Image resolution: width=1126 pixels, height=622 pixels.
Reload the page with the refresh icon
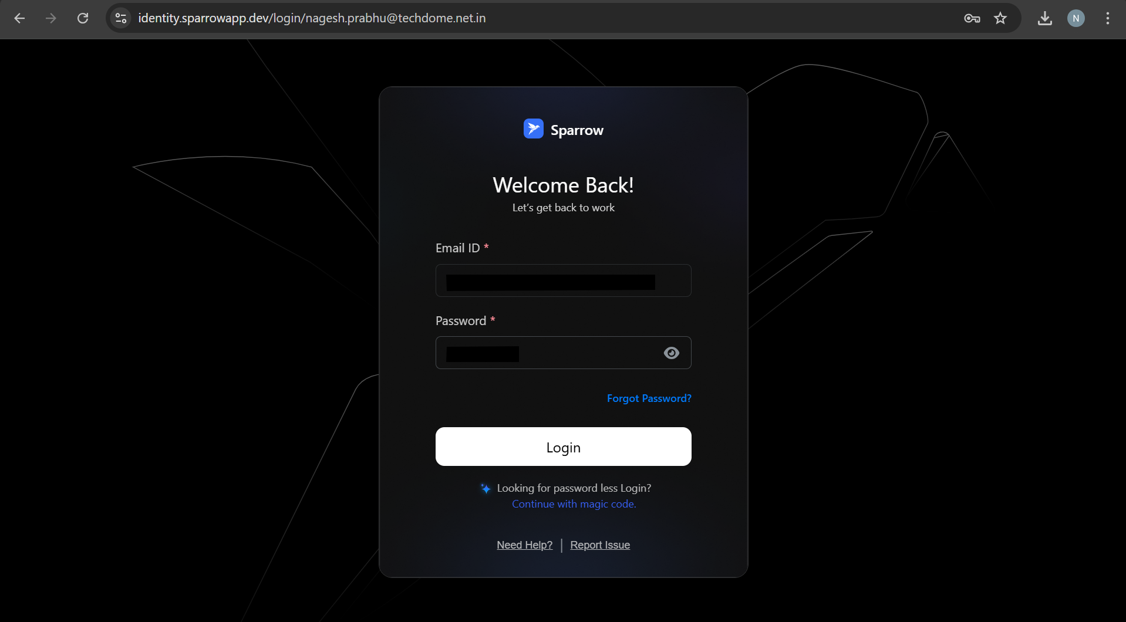[83, 18]
